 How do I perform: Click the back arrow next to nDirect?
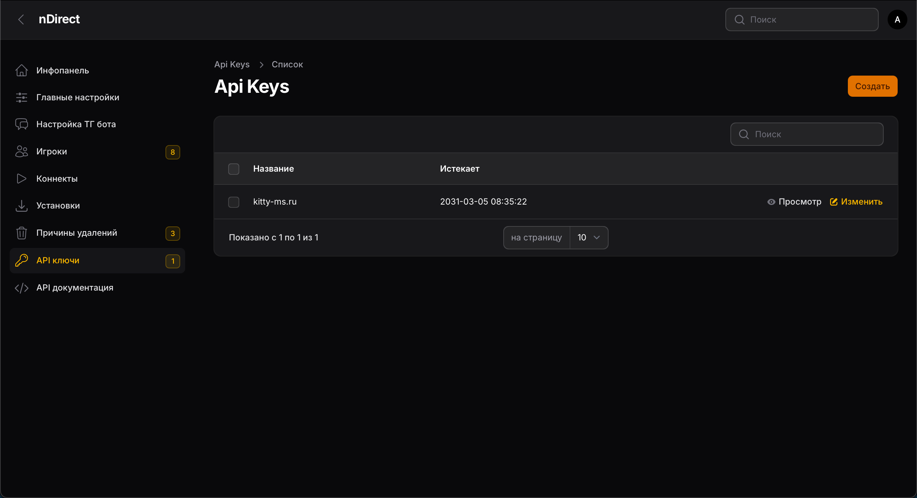coord(21,19)
